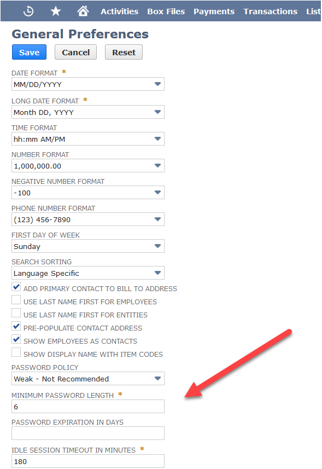Open the Transactions menu
This screenshot has height=469, width=322.
(x=270, y=11)
